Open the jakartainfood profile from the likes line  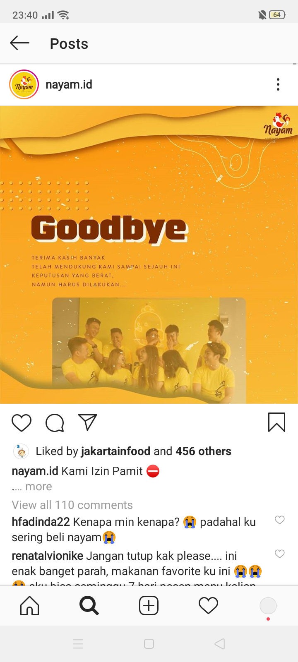116,451
